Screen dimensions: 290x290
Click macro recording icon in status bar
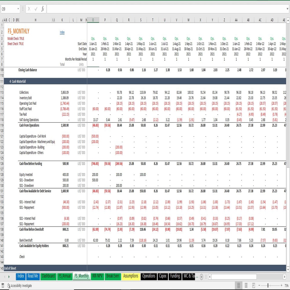[3, 285]
